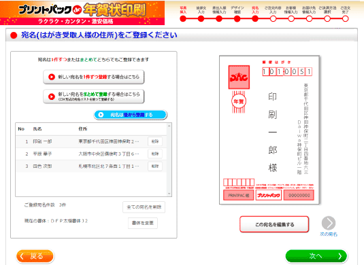Click この宛名を編集する button
364x265 pixels.
pos(274,224)
